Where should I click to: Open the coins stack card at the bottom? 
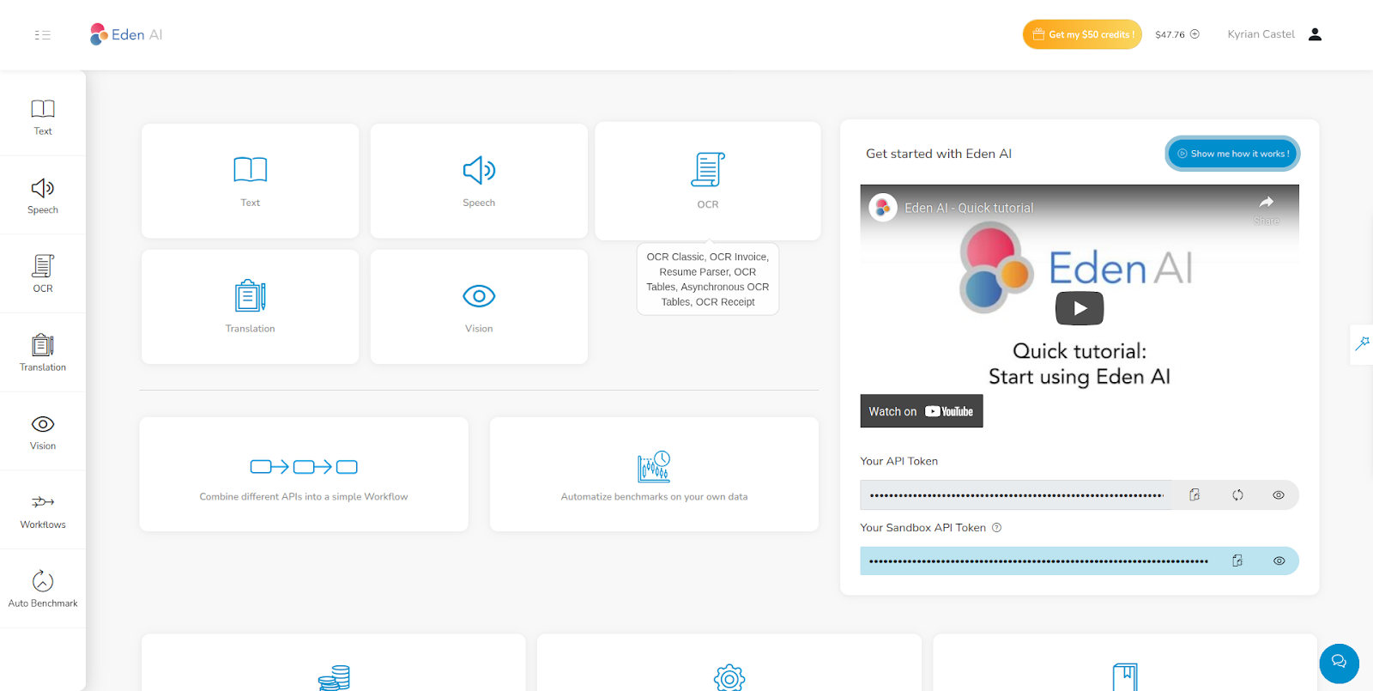pos(333,663)
